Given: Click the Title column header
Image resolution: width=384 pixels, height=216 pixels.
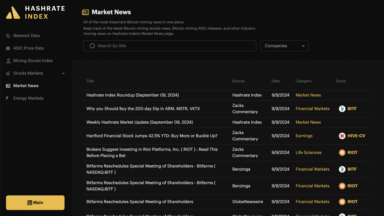Looking at the screenshot, I should tap(90, 81).
